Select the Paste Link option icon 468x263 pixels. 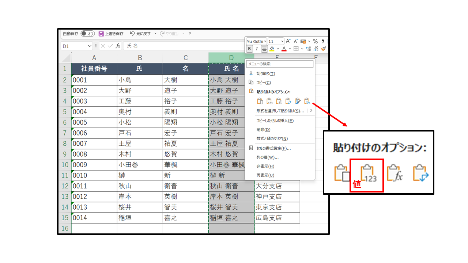[x=307, y=101]
